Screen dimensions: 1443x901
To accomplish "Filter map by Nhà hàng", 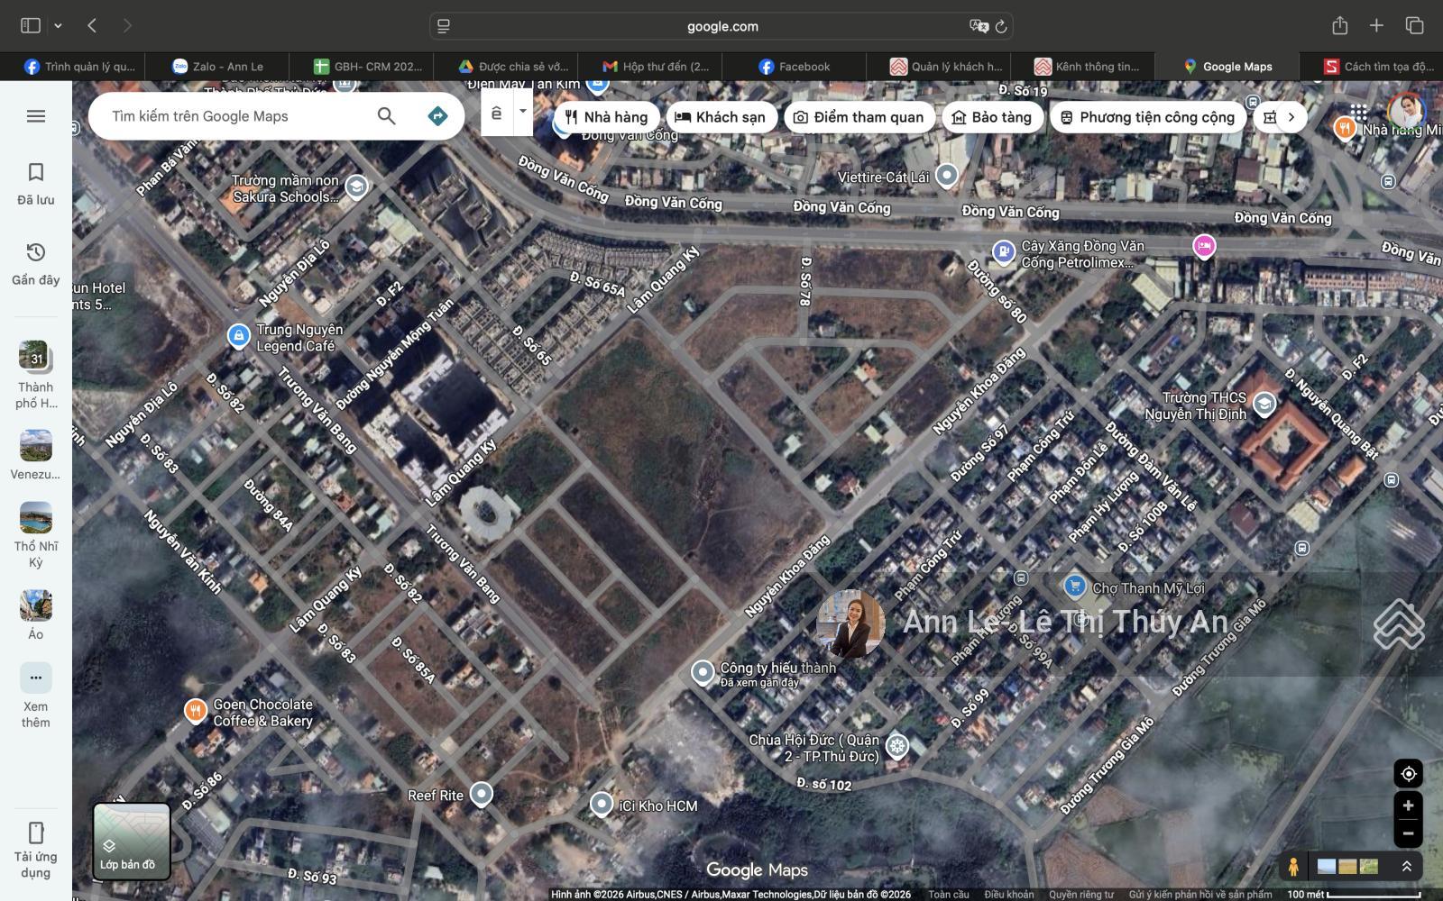I will (x=606, y=117).
